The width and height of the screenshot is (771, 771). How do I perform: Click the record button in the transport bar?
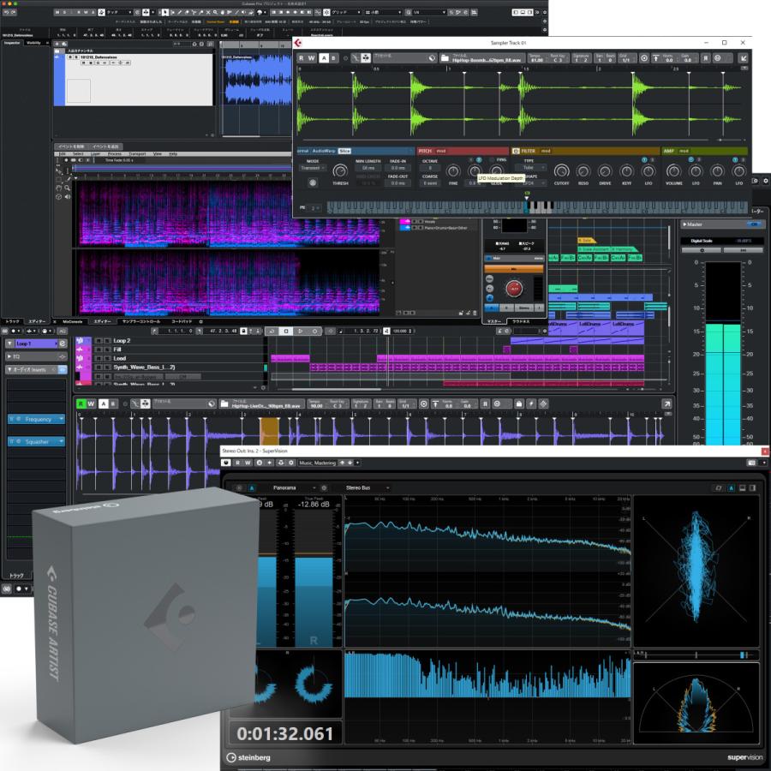[314, 331]
